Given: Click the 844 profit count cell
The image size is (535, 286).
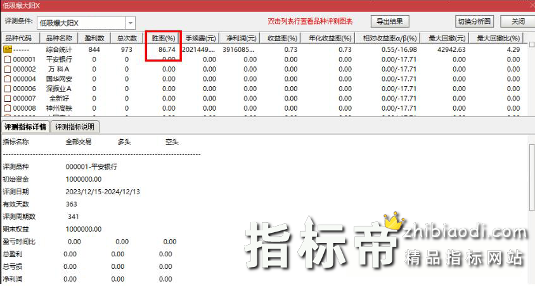Looking at the screenshot, I should 94,49.
